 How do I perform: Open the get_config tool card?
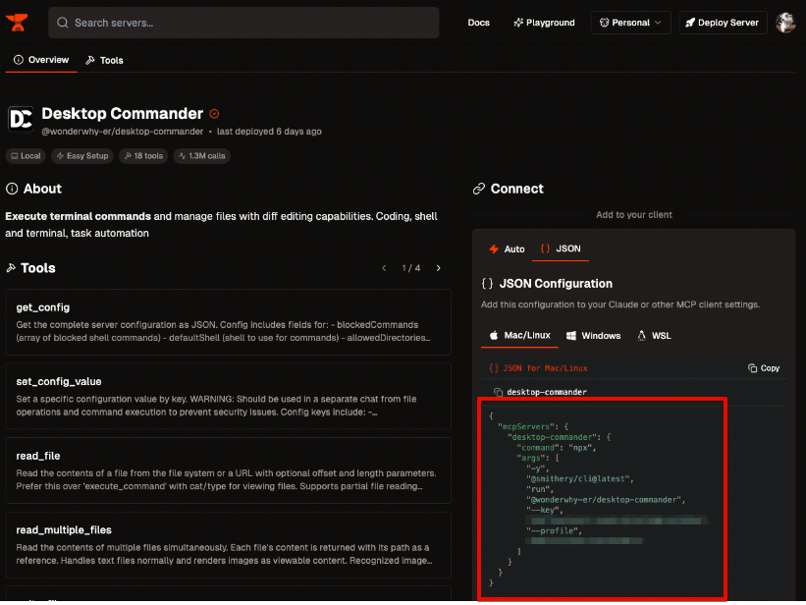tap(228, 322)
